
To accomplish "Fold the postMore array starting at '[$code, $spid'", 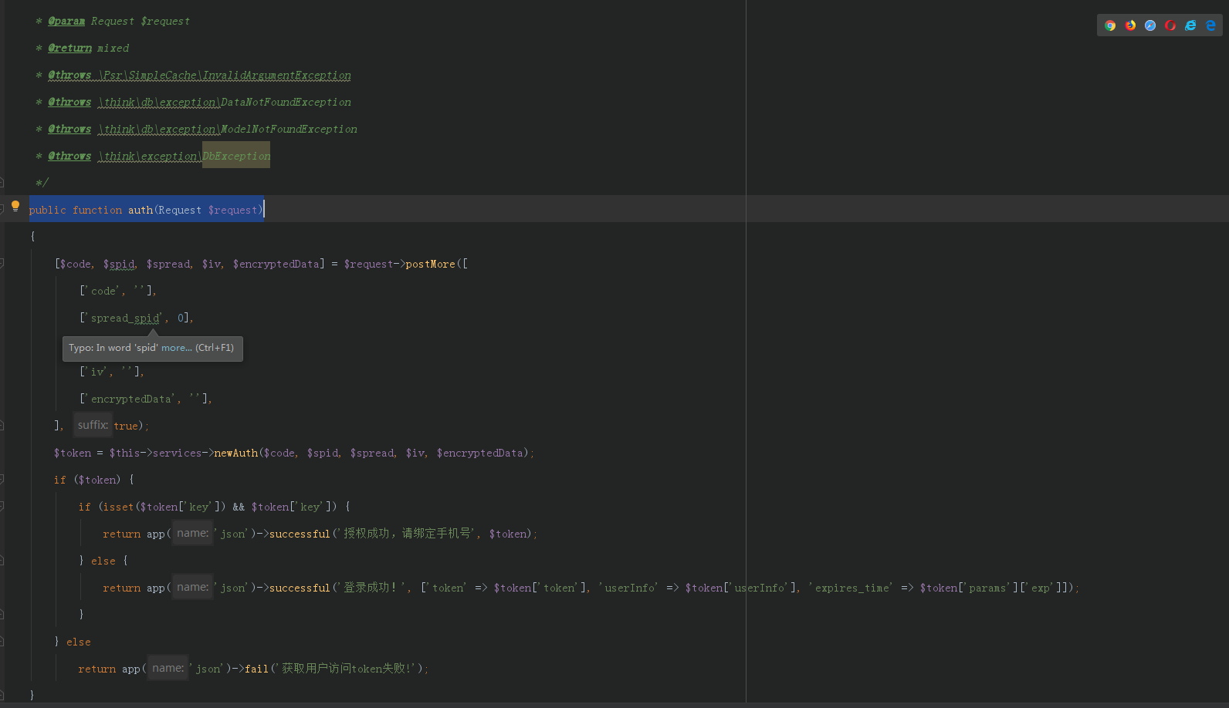I will pyautogui.click(x=2, y=263).
